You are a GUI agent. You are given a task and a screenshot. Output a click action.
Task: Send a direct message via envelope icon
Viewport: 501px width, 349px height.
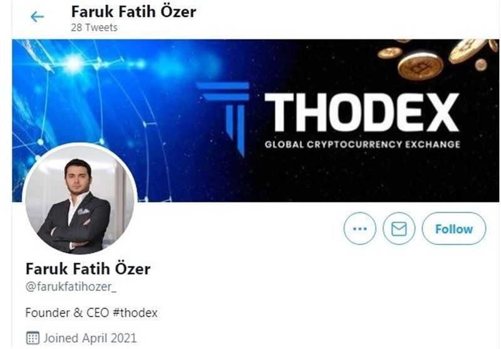pyautogui.click(x=399, y=229)
